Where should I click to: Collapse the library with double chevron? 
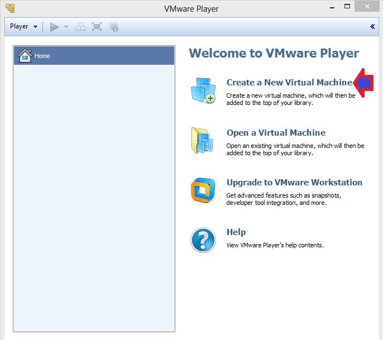pos(372,26)
